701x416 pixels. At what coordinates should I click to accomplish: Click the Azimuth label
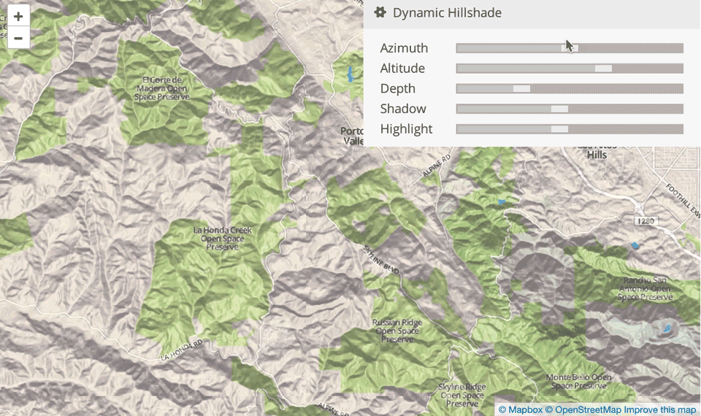(404, 48)
